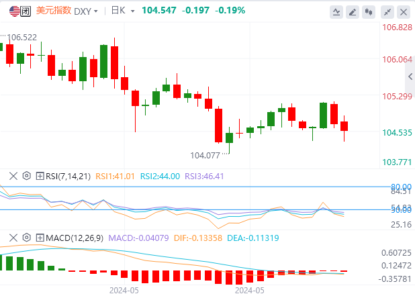The image size is (415, 298).
Task: Click the 106.828 price axis label
Action: click(x=398, y=28)
